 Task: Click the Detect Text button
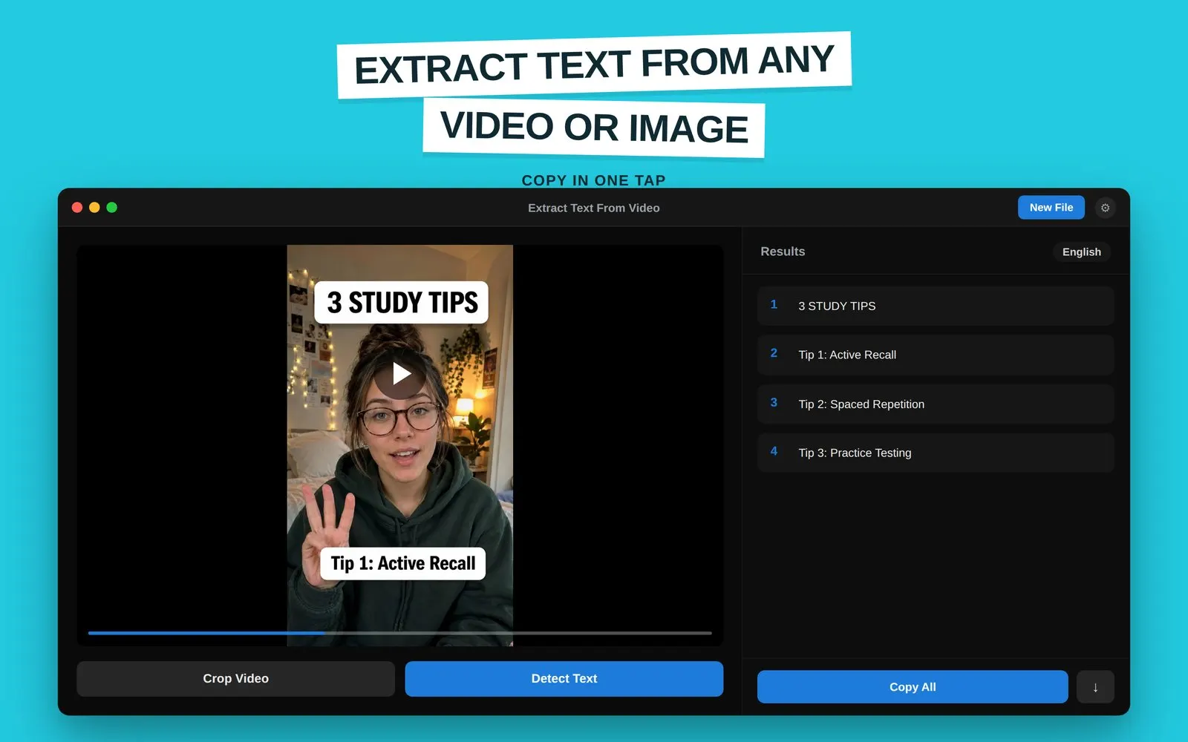(564, 679)
